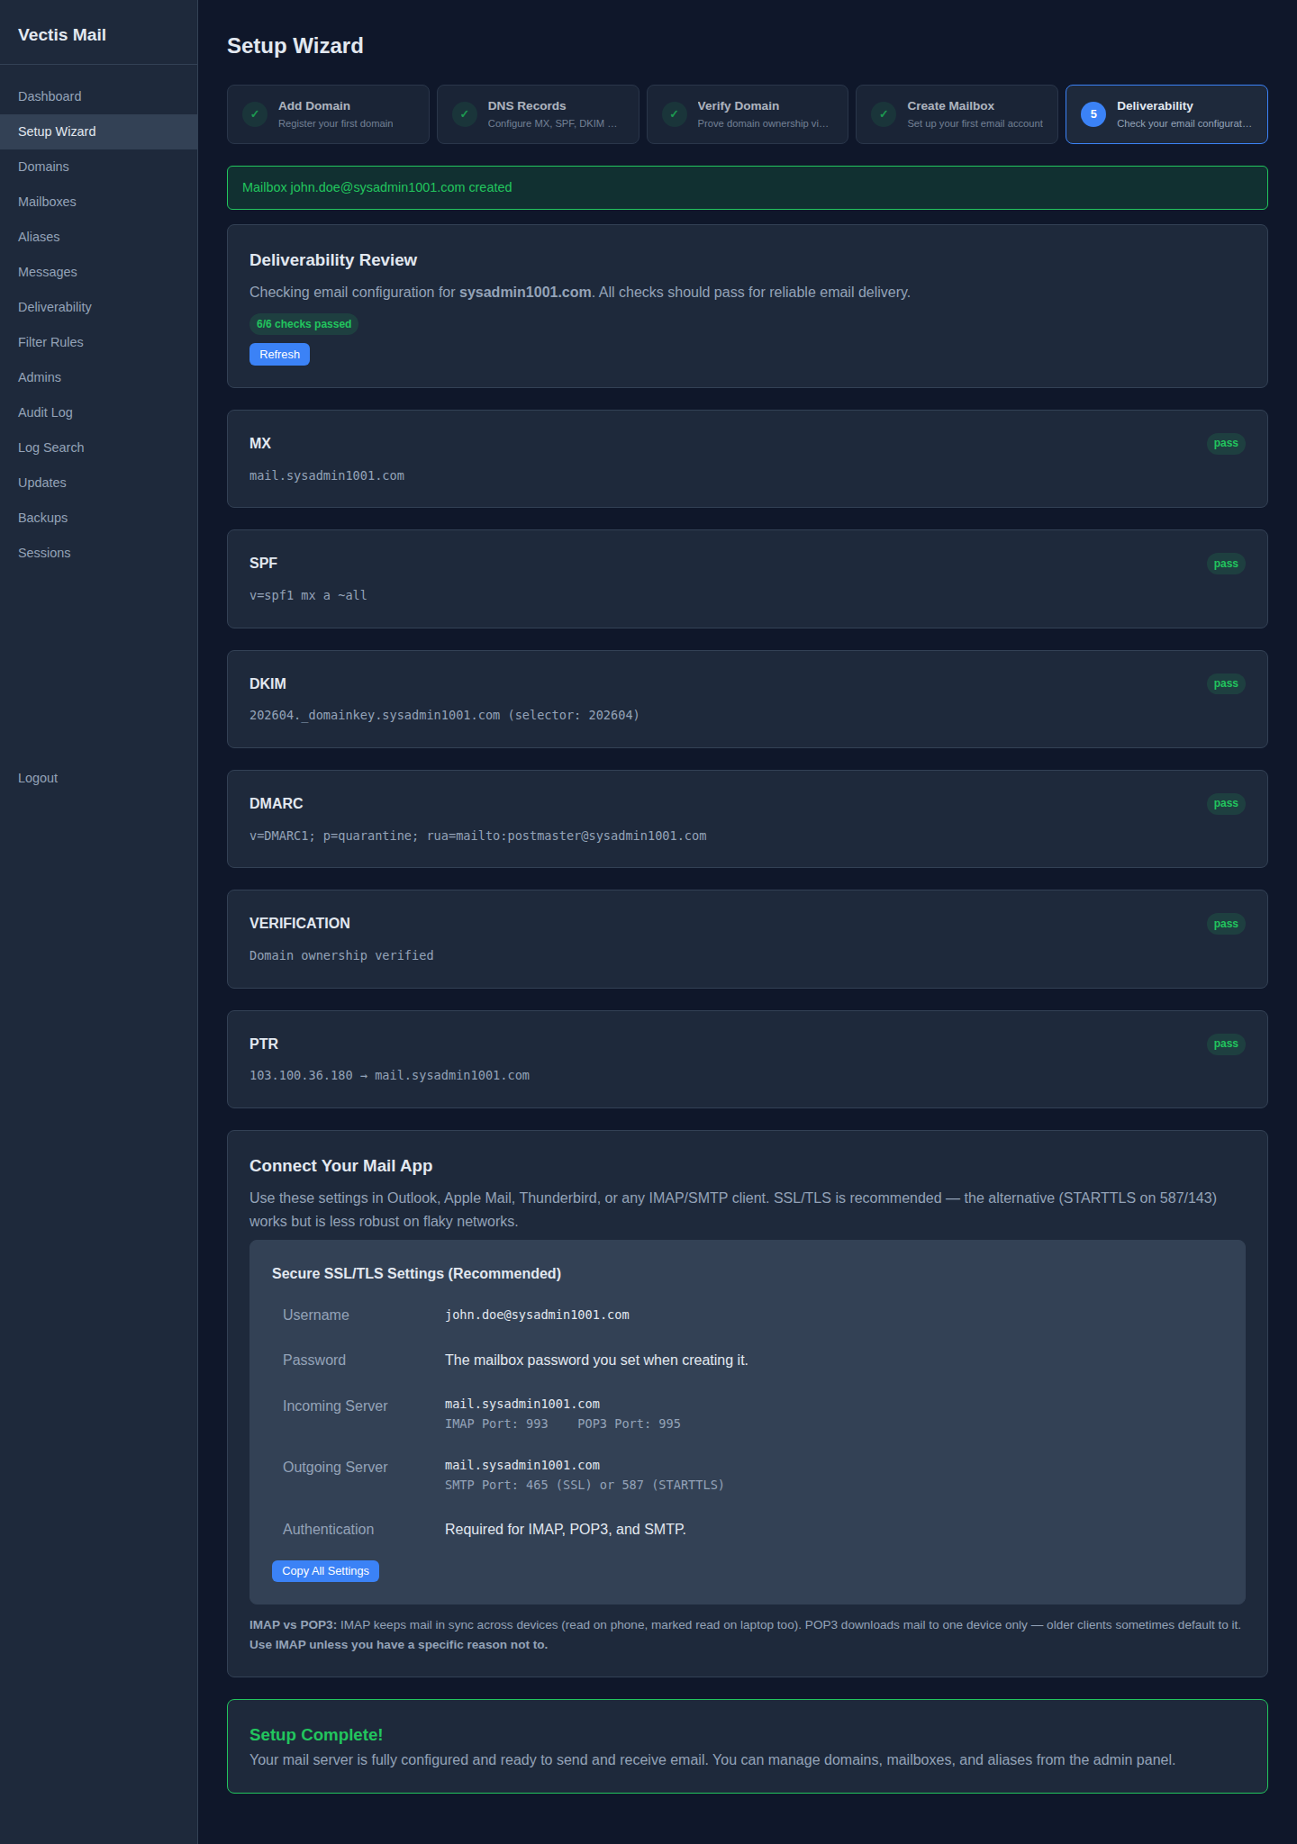Click the SMTP Port 465 or 587 text
Image resolution: width=1297 pixels, height=1844 pixels.
coord(585,1485)
